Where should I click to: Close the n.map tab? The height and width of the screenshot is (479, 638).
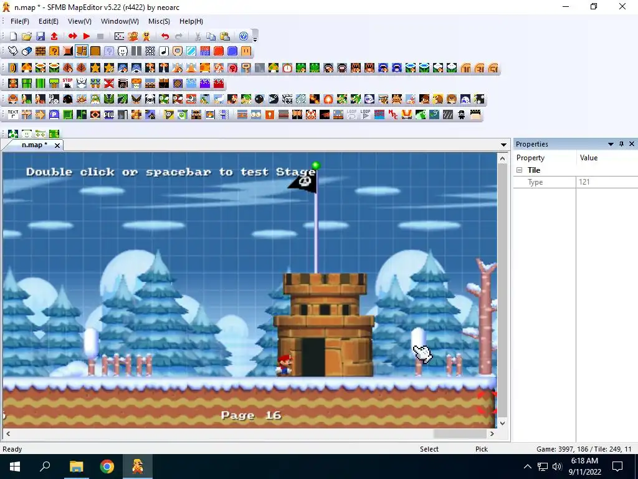tap(57, 145)
